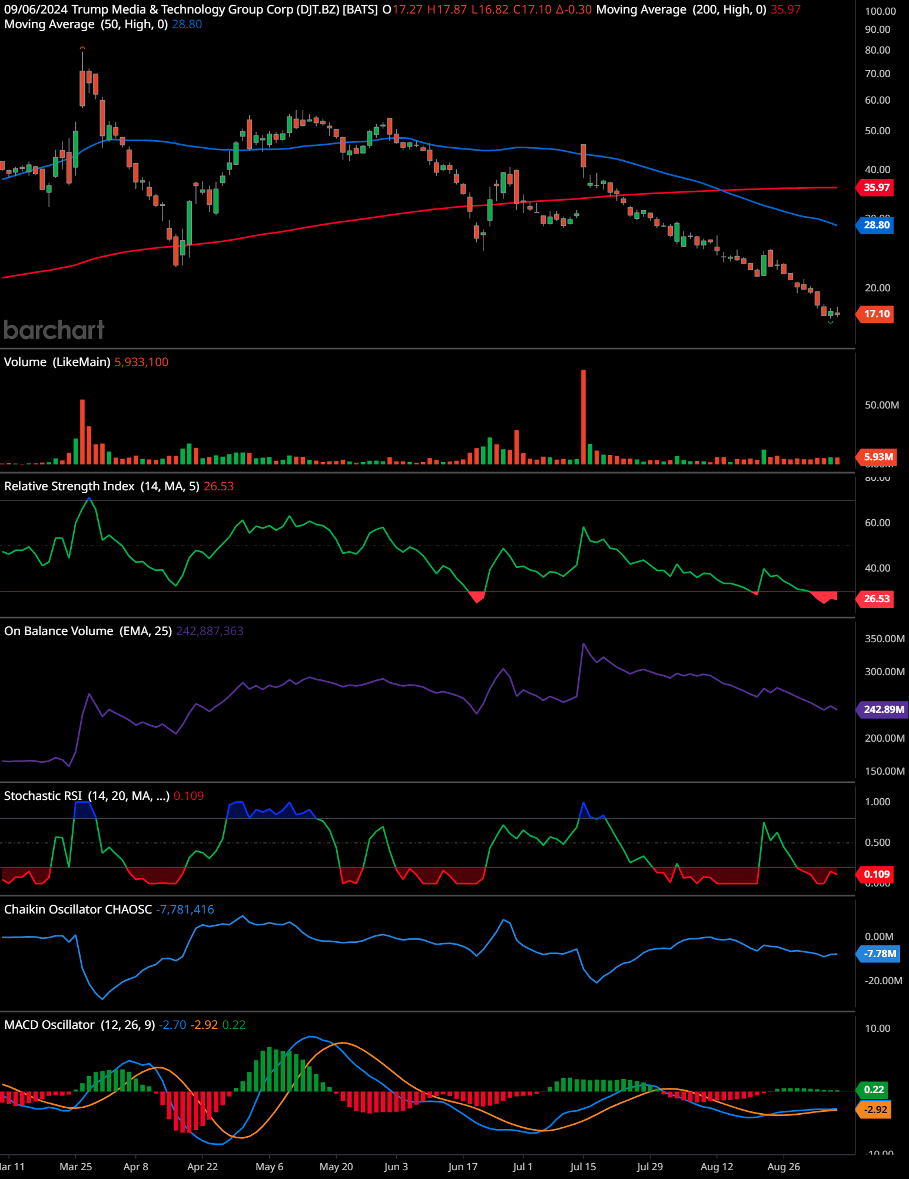Click the Stochastic RSI tag 0.109
909x1179 pixels.
876,874
